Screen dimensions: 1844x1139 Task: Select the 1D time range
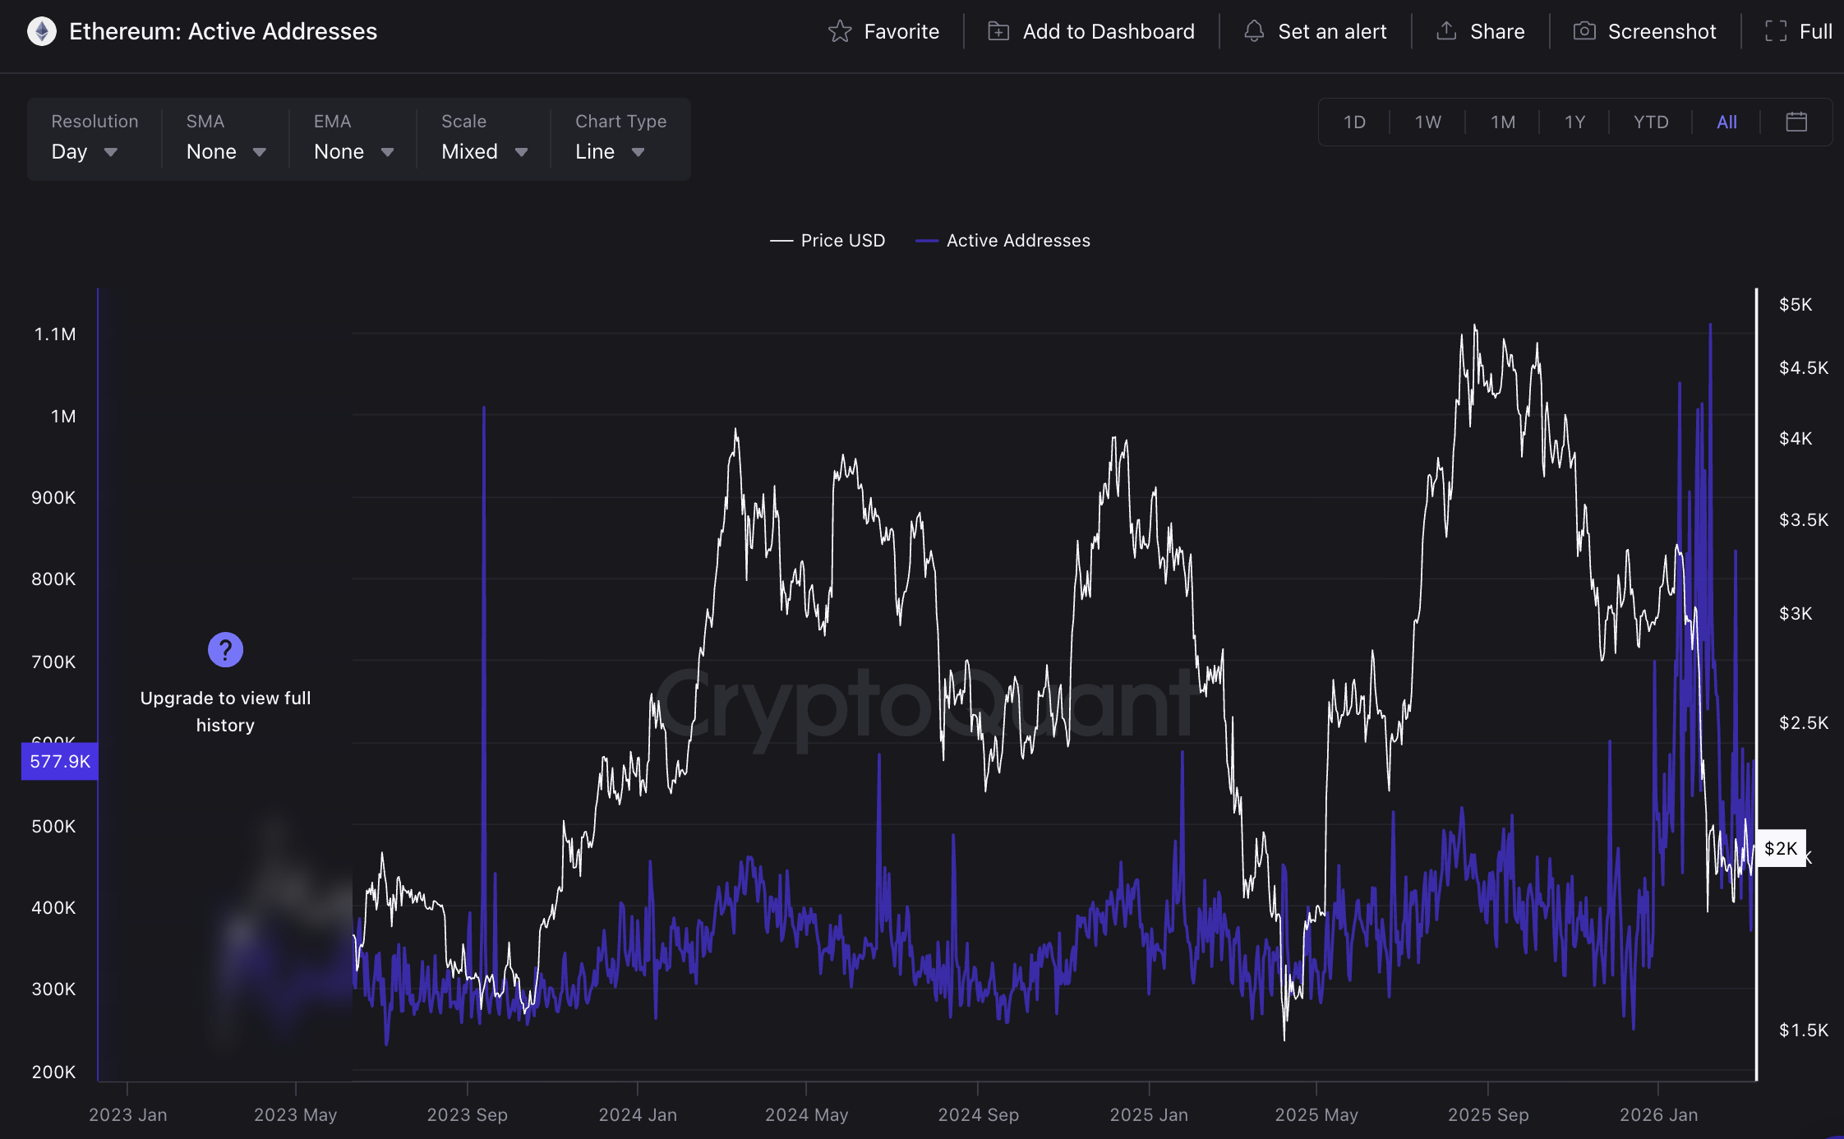1354,122
